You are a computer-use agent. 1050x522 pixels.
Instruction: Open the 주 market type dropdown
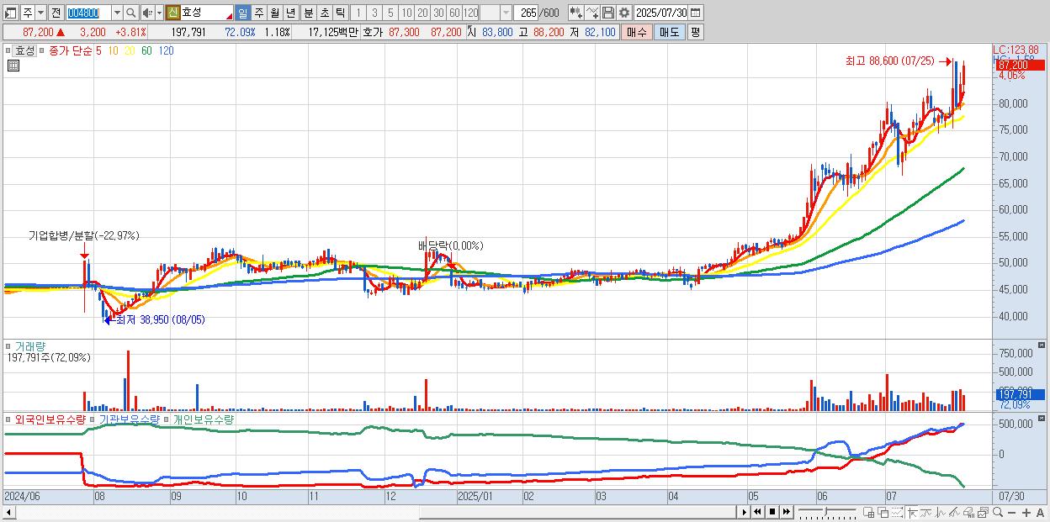point(41,13)
